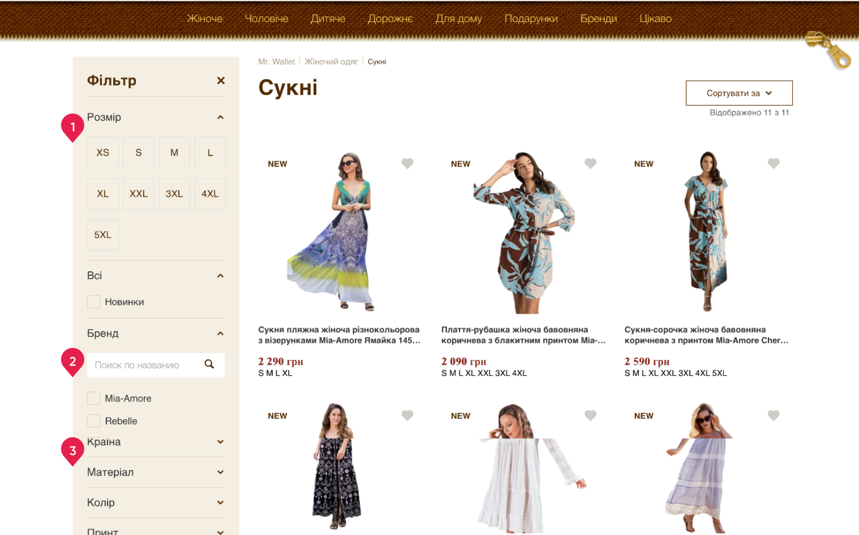The height and width of the screenshot is (535, 859).
Task: Select size XXL filter button
Action: 138,194
